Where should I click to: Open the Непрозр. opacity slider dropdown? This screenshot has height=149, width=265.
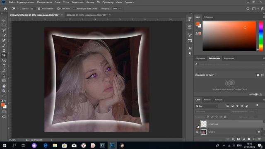click(x=120, y=9)
